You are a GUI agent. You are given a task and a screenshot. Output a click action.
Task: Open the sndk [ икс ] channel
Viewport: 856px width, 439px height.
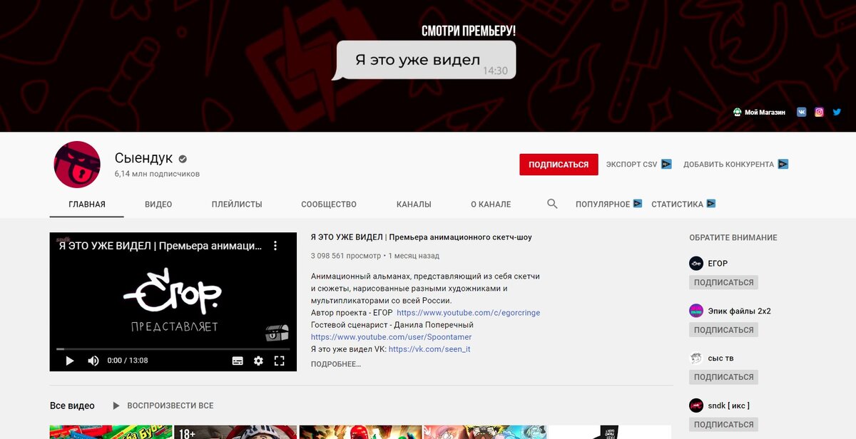[728, 406]
